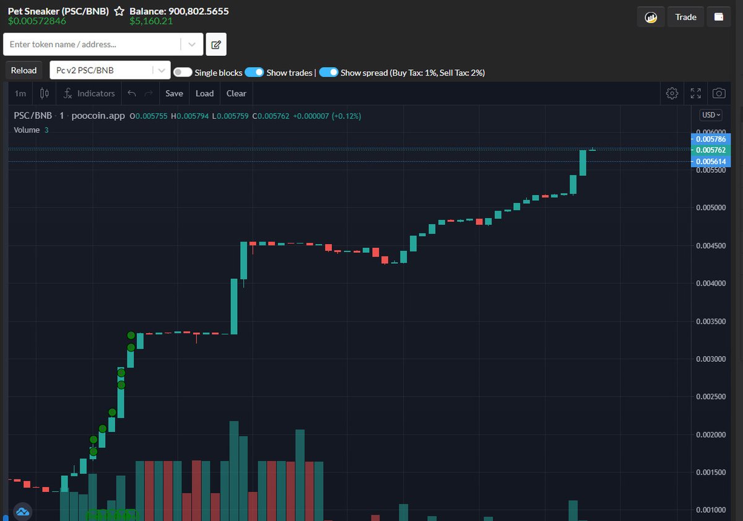Image resolution: width=743 pixels, height=521 pixels.
Task: Click the cloud logo icon in chart corner
Action: tap(23, 512)
